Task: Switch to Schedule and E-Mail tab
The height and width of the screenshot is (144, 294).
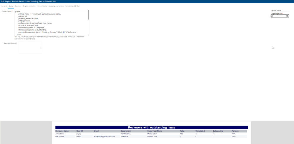Action: coord(72,6)
